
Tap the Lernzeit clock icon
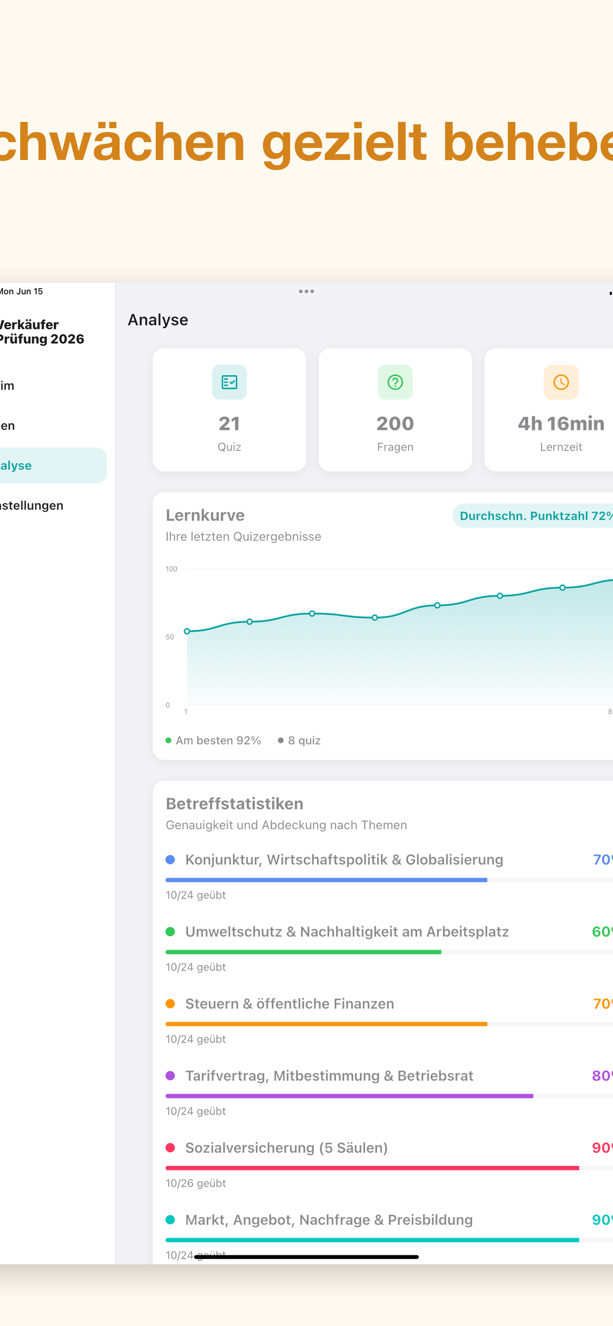(x=561, y=382)
